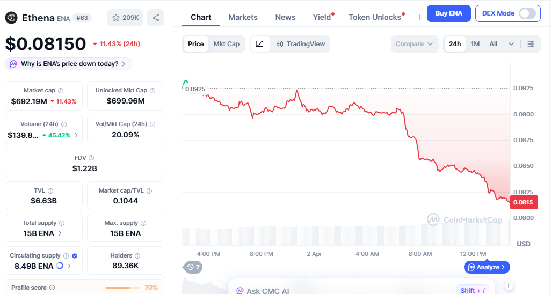The image size is (551, 294).
Task: Click the circulating supply progress ring icon
Action: point(60,266)
